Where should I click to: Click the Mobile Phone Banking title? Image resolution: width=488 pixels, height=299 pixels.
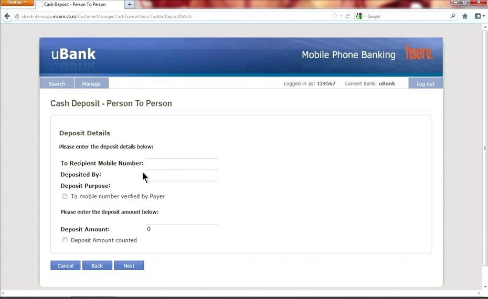pyautogui.click(x=348, y=55)
